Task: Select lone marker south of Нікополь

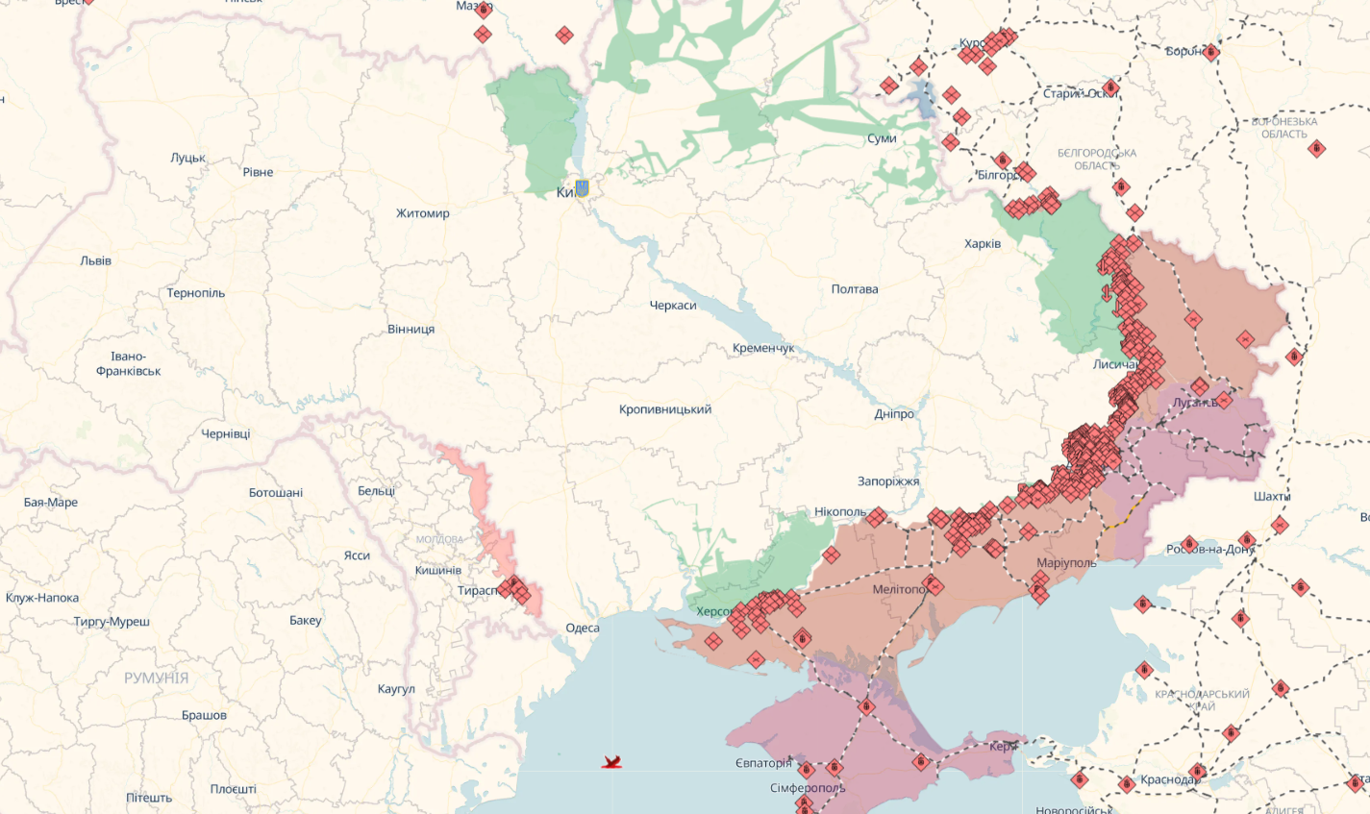Action: [831, 555]
